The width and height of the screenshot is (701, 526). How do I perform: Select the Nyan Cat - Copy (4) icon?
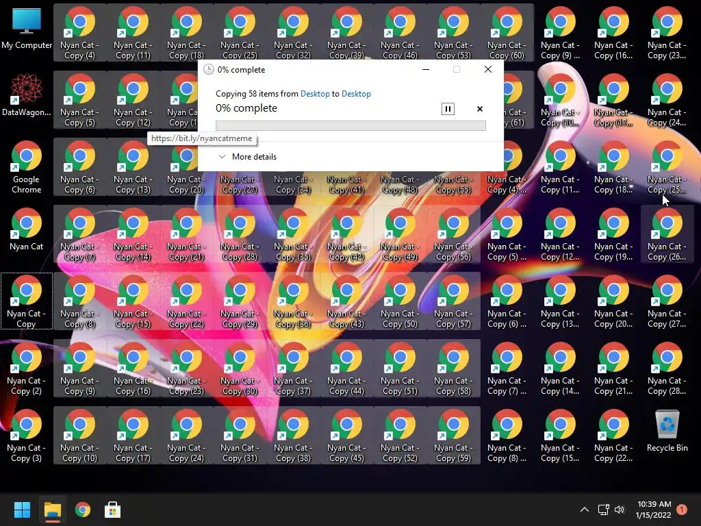pyautogui.click(x=79, y=32)
